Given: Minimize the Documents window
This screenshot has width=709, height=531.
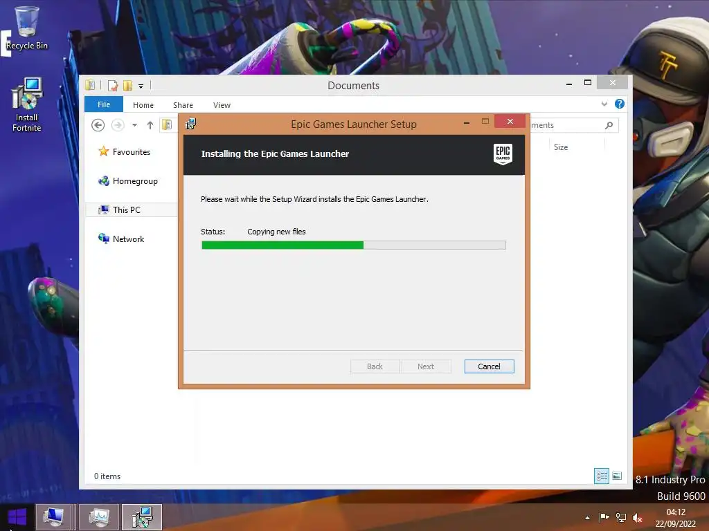Looking at the screenshot, I should (569, 83).
